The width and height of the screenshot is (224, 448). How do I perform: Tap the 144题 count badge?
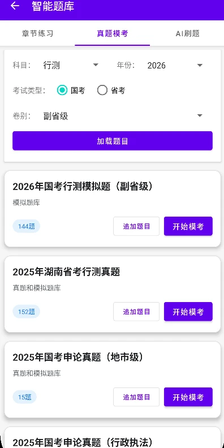tap(26, 226)
